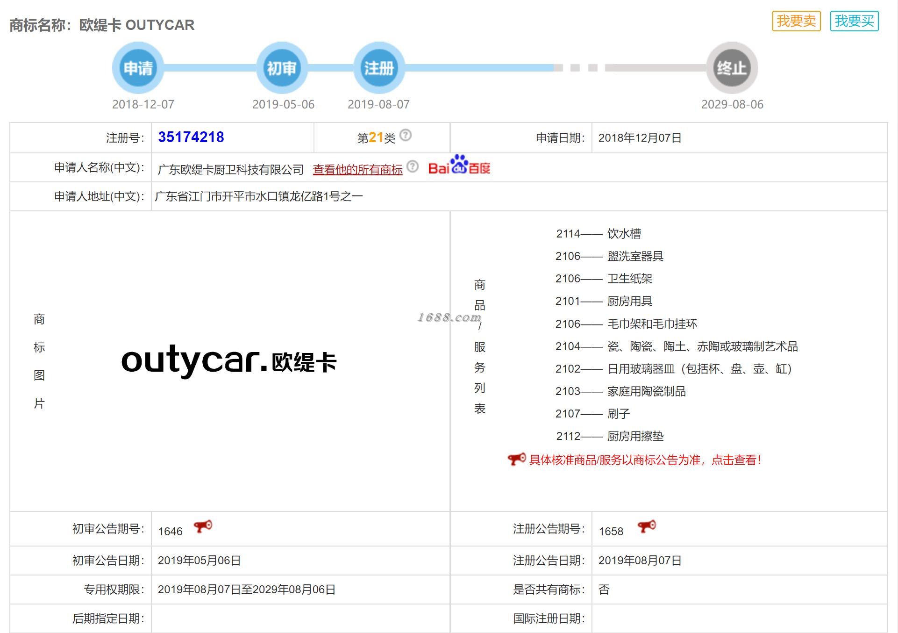Click 专用权期限 value 2019年08月07日至2029年08月06日
The width and height of the screenshot is (898, 633).
[247, 590]
